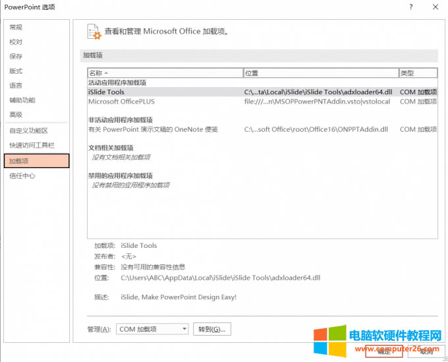Select 快速访问工具栏 in sidebar
The height and width of the screenshot is (362, 448).
tap(32, 145)
